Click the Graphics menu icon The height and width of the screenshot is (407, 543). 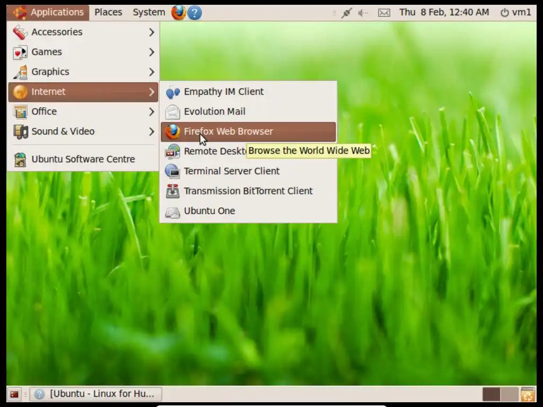pos(20,72)
